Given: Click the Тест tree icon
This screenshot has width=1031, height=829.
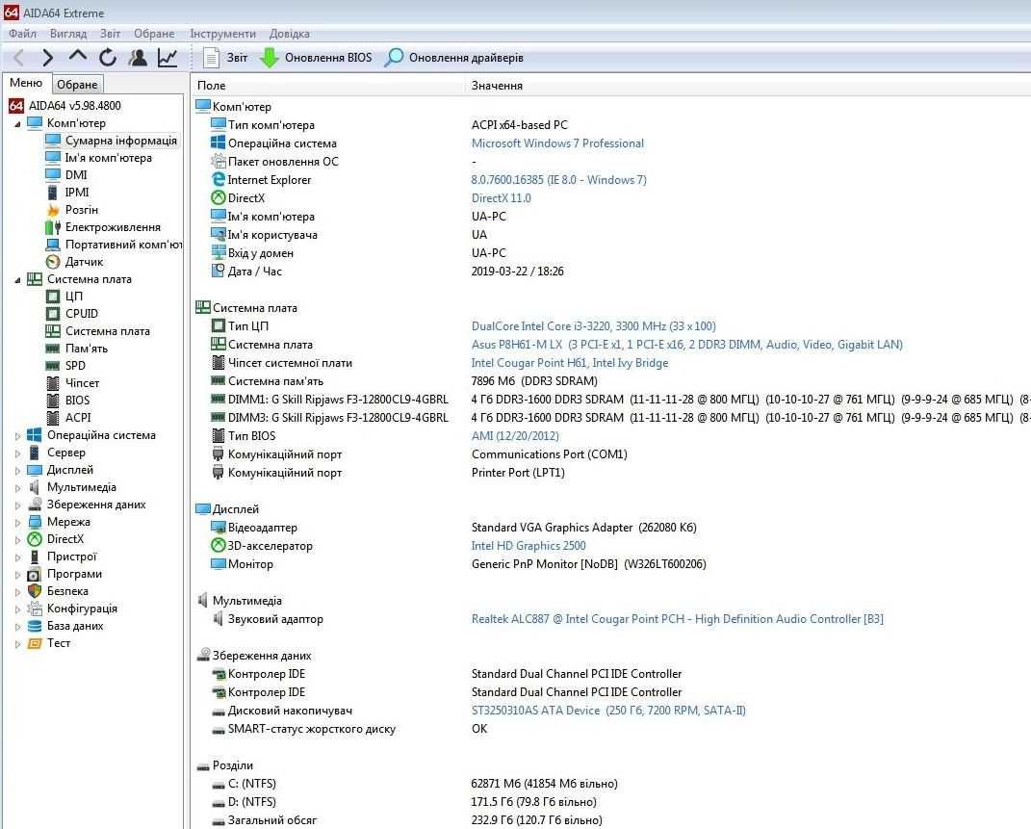Looking at the screenshot, I should tap(35, 643).
